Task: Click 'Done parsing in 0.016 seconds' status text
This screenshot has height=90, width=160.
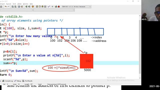Action: click(x=57, y=84)
